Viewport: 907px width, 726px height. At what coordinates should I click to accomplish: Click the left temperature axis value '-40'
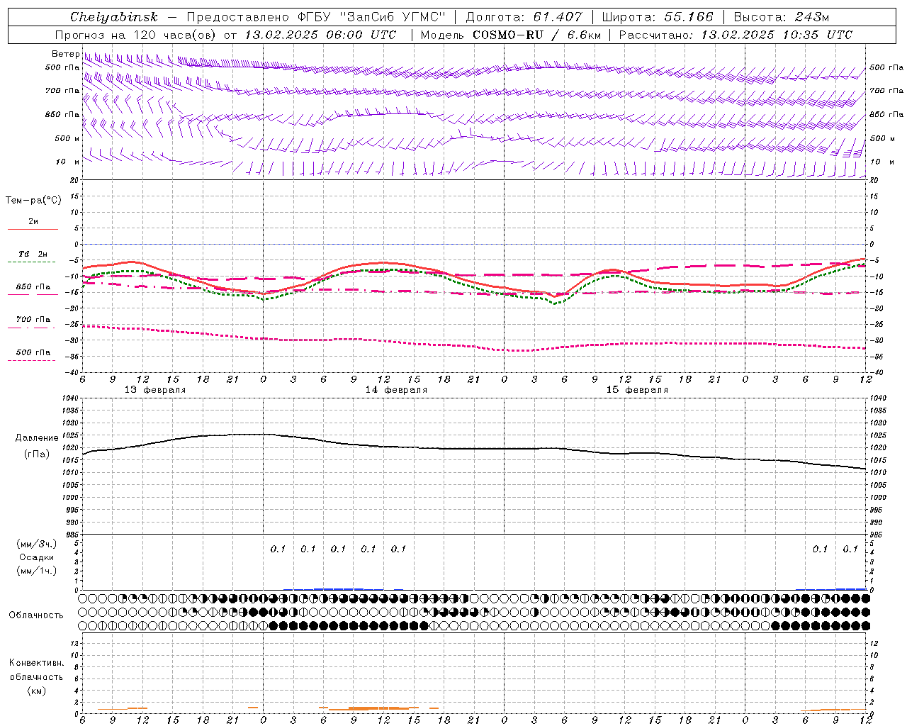point(72,373)
